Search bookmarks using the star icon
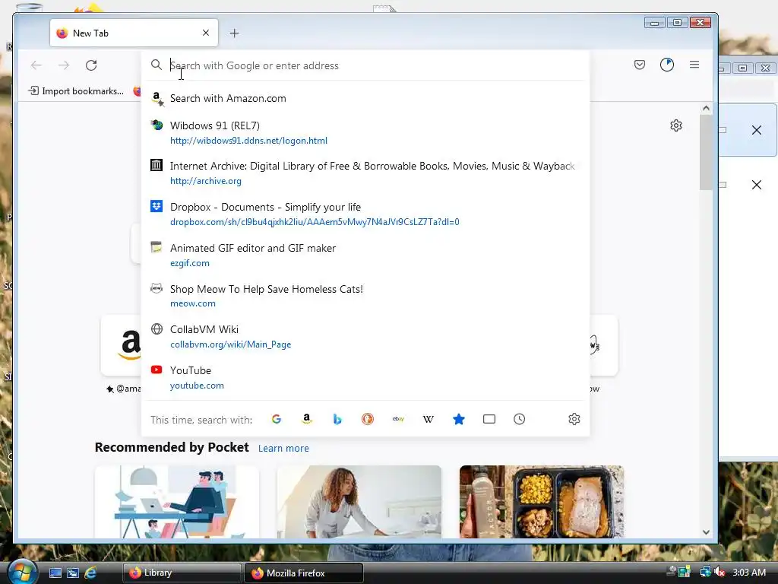 (x=459, y=419)
